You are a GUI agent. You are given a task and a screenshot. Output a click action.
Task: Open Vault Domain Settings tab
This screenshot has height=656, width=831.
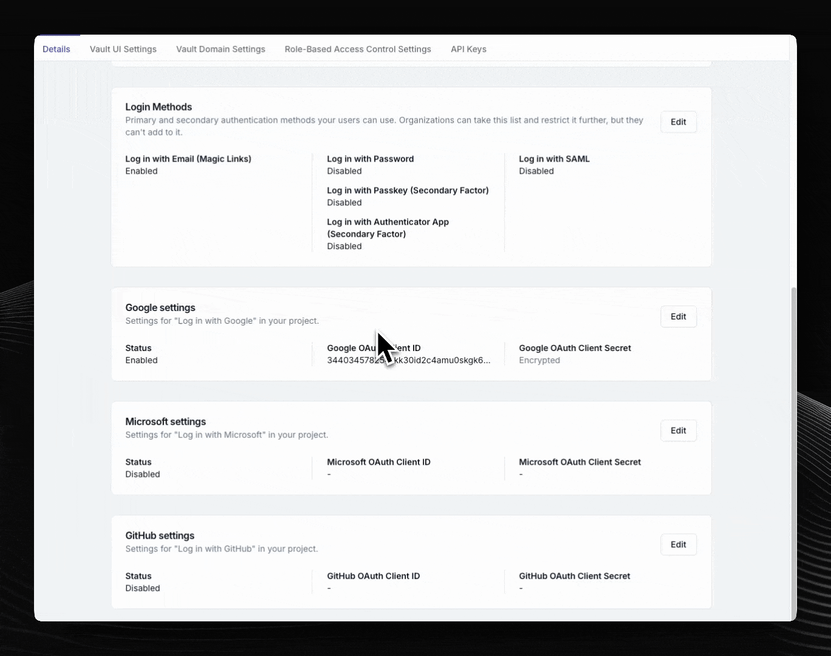(x=221, y=49)
